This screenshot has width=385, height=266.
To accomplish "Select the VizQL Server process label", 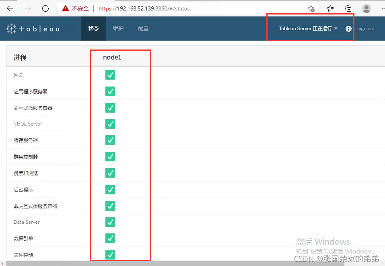I will (28, 124).
